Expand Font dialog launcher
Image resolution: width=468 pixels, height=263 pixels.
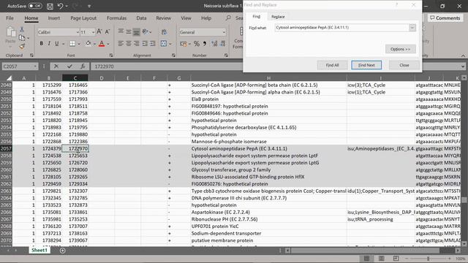111,56
